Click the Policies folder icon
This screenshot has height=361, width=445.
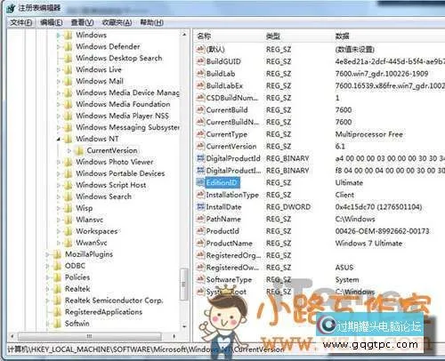(x=57, y=277)
